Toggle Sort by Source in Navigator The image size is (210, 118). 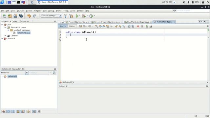[x=39, y=111]
